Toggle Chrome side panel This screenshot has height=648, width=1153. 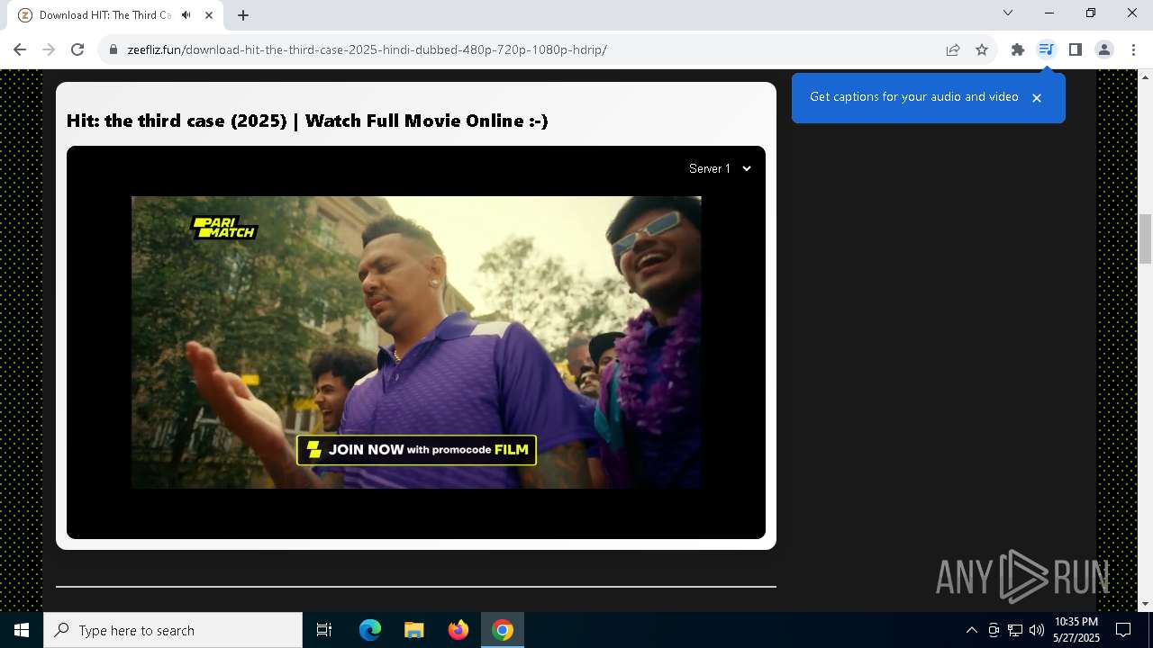click(x=1075, y=49)
